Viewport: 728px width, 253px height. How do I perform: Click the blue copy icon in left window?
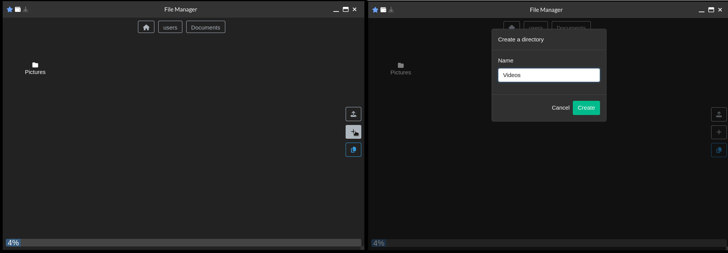click(x=353, y=150)
